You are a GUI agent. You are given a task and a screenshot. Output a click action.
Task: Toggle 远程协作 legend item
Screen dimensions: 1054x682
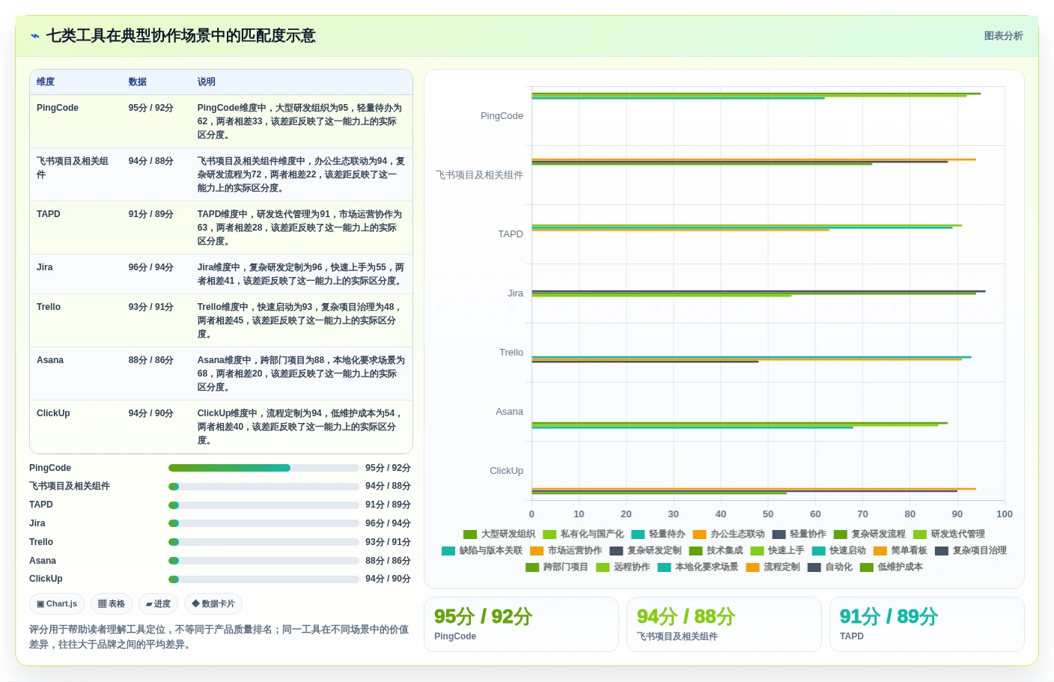click(623, 567)
